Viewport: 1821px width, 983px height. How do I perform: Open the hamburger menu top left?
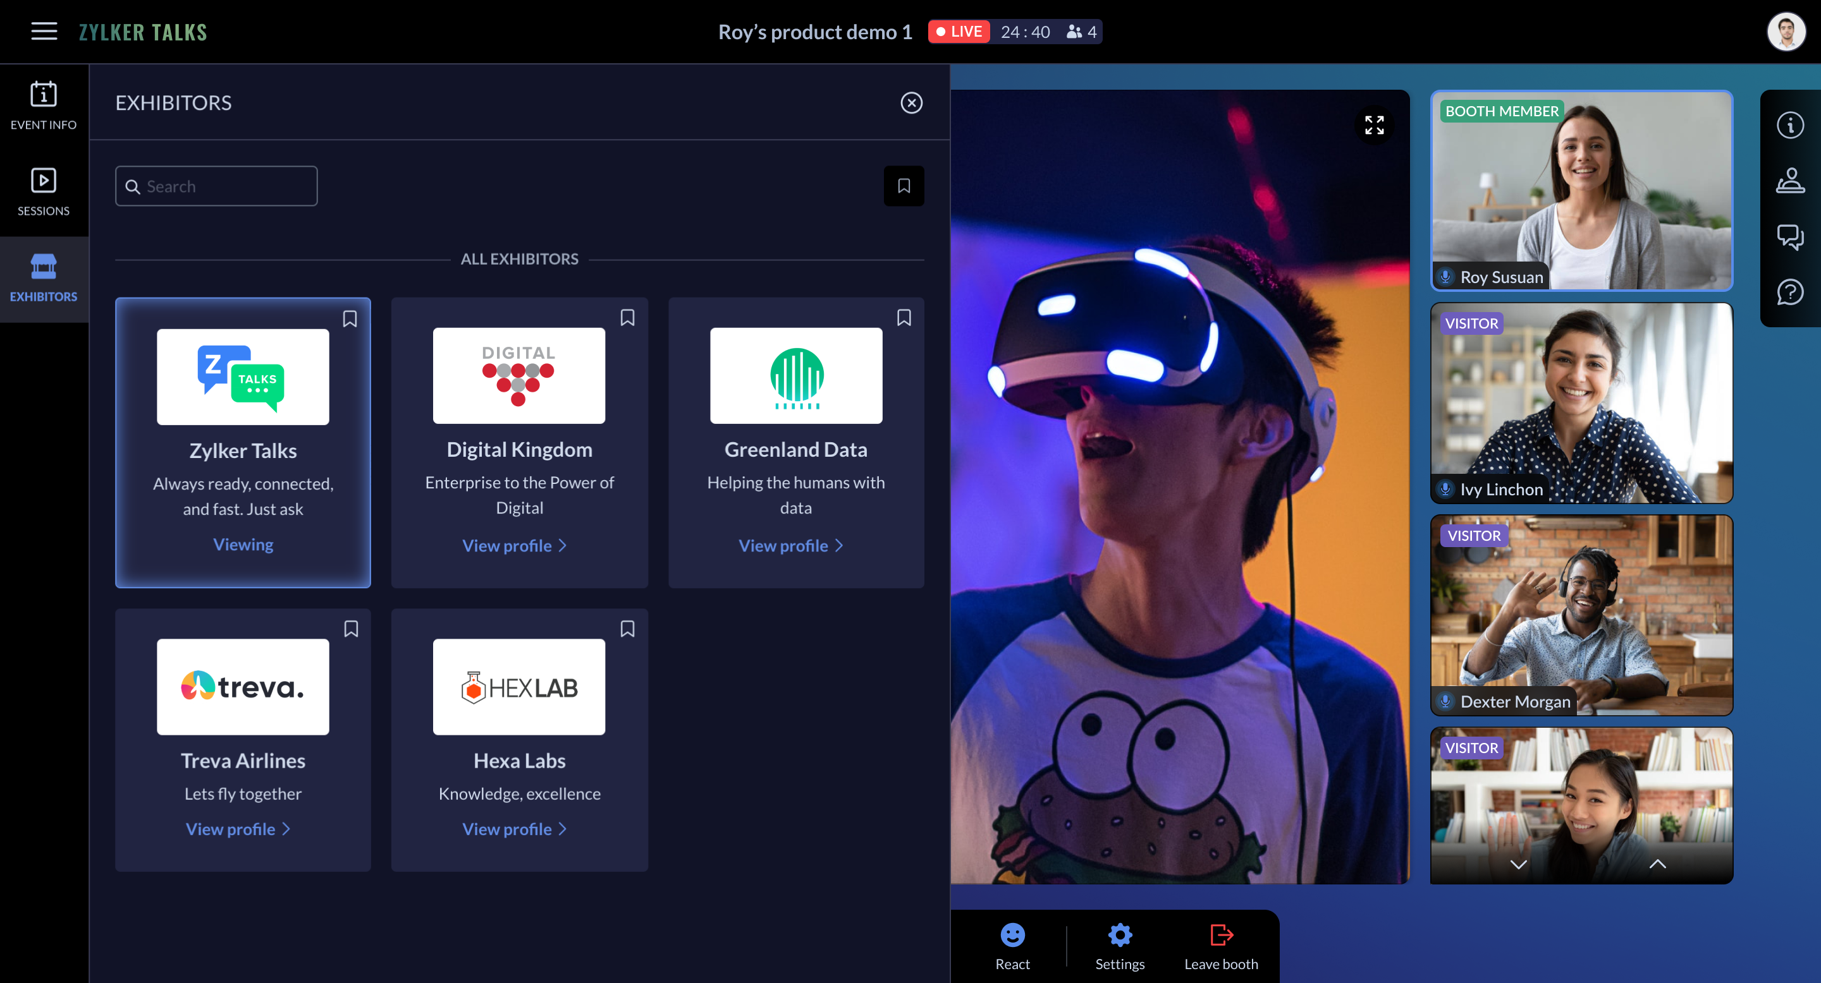tap(44, 30)
